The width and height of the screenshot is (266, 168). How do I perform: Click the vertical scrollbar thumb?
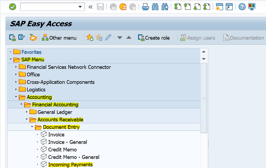204,98
